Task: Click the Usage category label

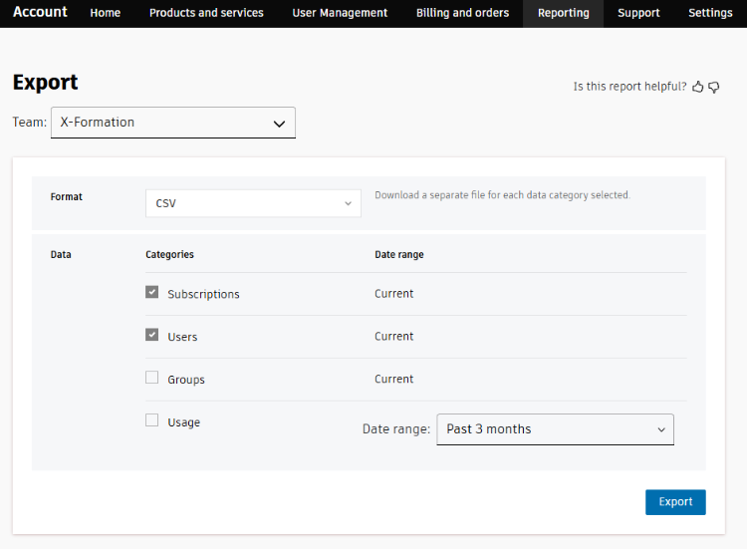Action: tap(183, 422)
